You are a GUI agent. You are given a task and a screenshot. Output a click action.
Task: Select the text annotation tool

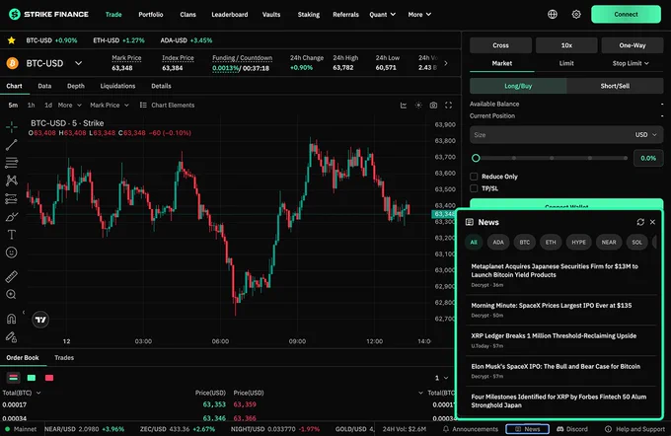[12, 235]
